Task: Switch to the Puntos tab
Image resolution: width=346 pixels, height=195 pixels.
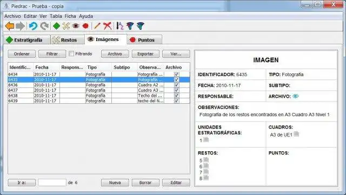Action: (x=144, y=40)
